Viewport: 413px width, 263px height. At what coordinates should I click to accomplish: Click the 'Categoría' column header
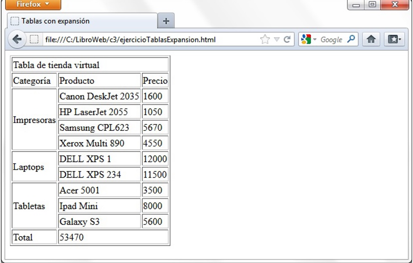point(34,80)
